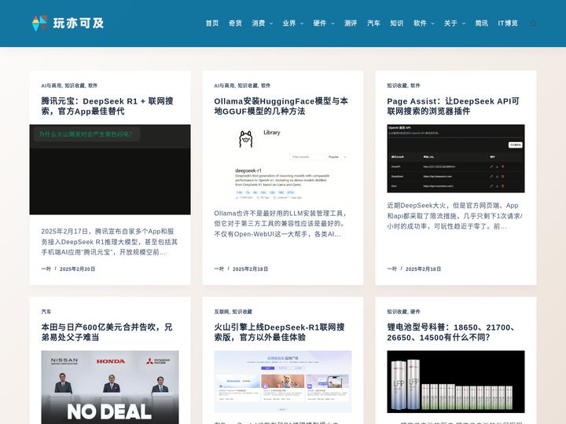566x424 pixels.
Task: Click author 一叶 on 腾讯元宝 card
Action: coord(46,269)
